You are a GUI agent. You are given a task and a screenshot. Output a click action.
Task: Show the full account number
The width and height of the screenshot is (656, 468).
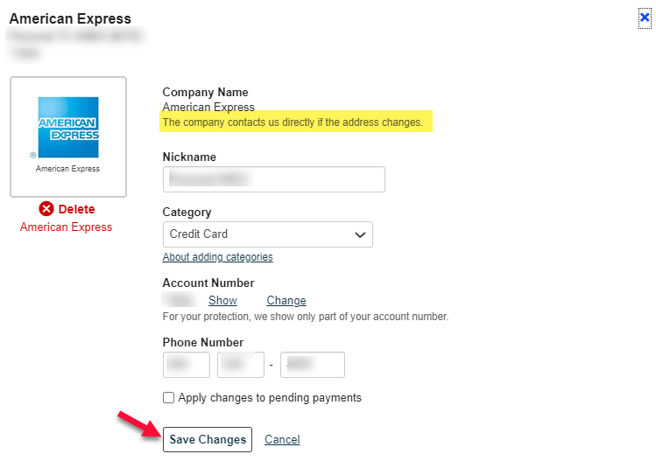coord(222,301)
